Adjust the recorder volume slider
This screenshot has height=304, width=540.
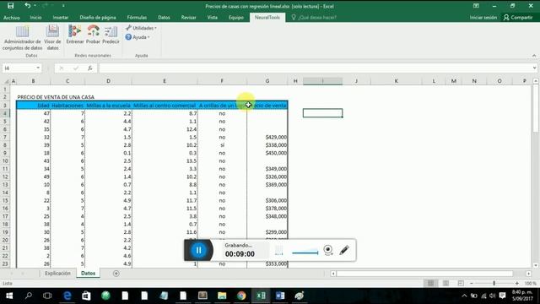305,252
